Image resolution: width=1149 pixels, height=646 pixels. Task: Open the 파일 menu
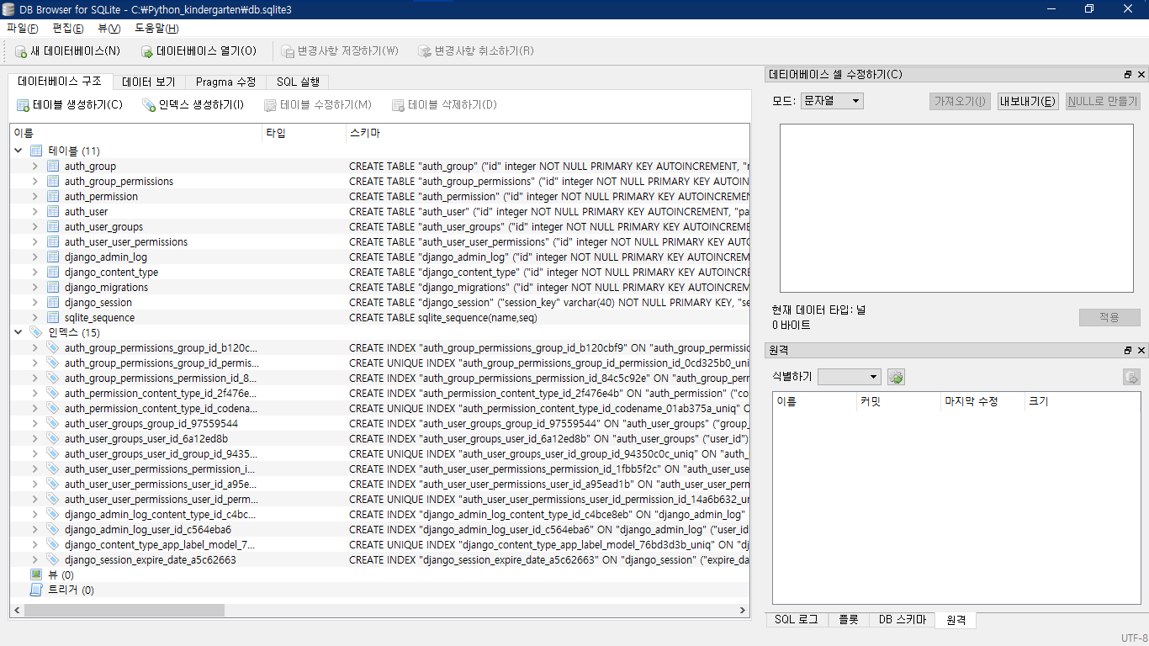[22, 28]
